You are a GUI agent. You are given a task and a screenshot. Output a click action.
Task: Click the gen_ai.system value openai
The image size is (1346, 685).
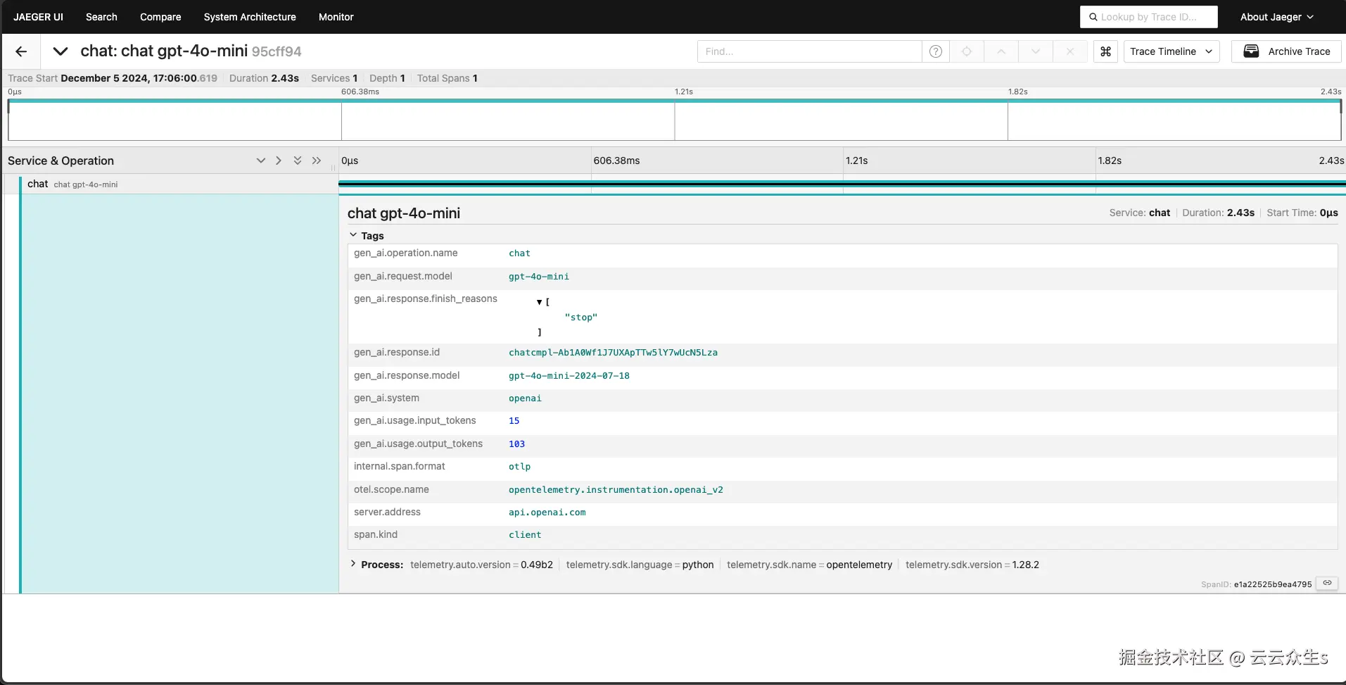[525, 398]
